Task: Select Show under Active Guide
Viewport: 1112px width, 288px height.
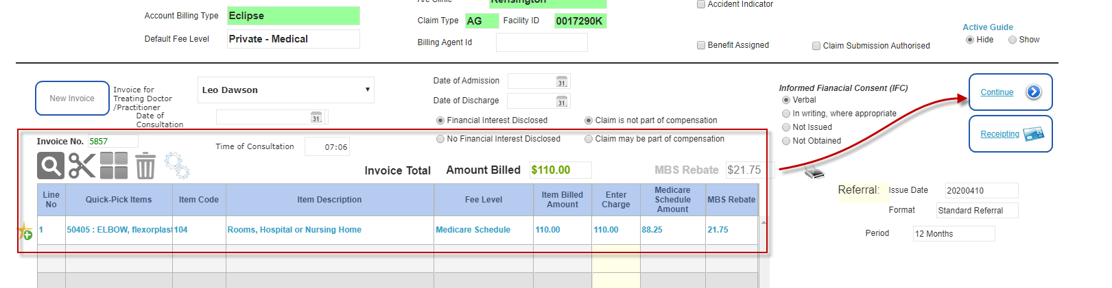Action: [1013, 40]
